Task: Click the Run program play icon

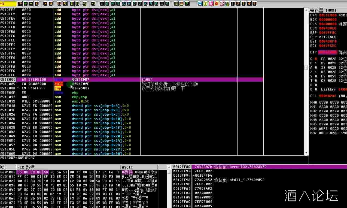Action: click(45, 4)
